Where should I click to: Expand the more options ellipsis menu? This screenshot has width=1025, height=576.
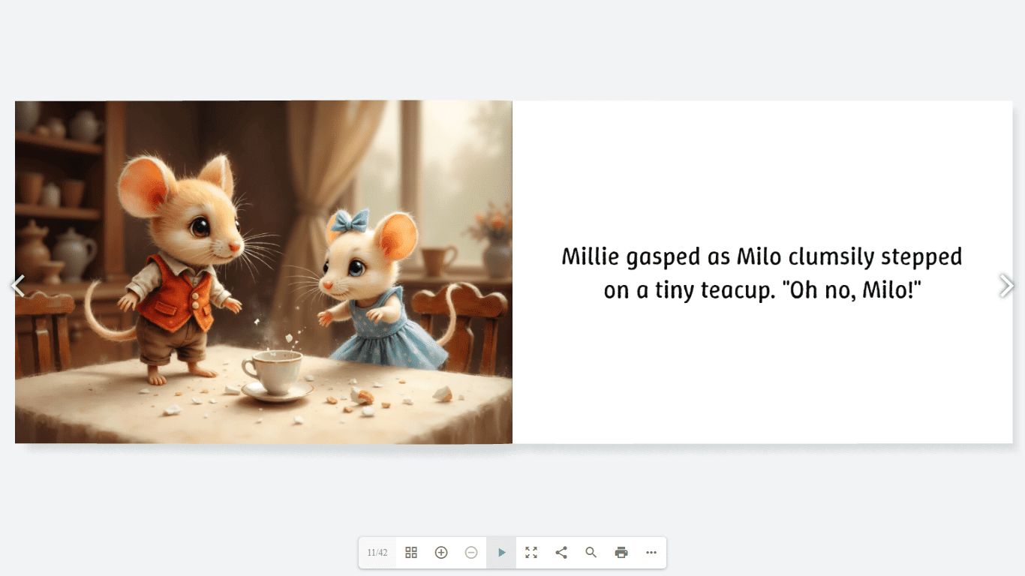[x=651, y=553]
